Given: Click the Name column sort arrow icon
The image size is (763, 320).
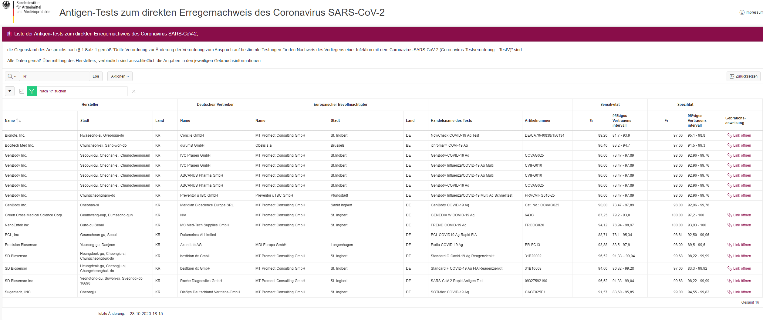Looking at the screenshot, I should pyautogui.click(x=19, y=121).
